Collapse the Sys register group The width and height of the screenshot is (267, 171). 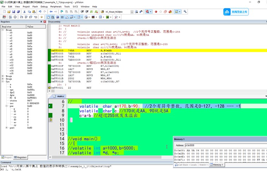pos(3,82)
